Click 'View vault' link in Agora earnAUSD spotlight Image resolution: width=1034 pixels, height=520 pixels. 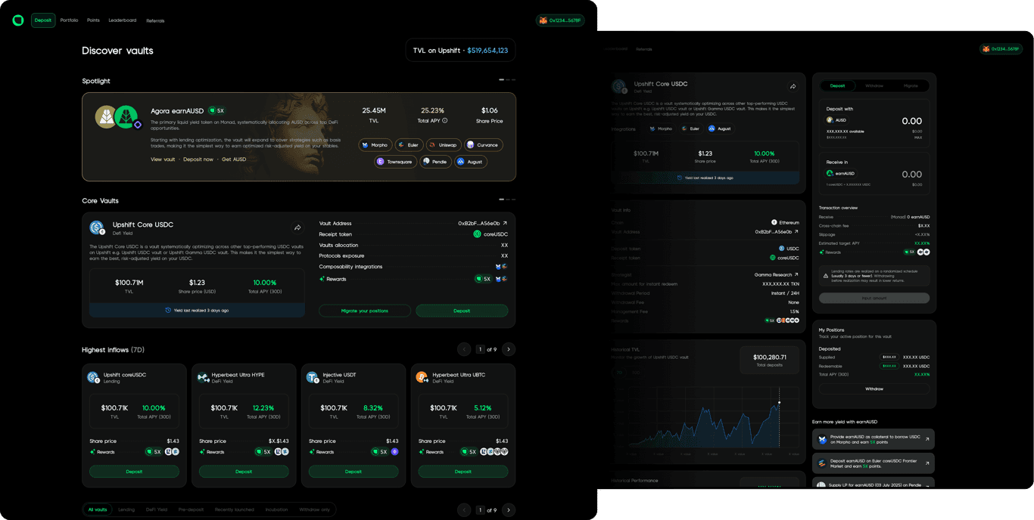tap(163, 159)
